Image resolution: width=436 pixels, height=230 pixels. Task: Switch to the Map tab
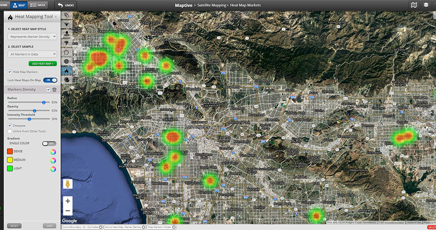click(x=18, y=5)
